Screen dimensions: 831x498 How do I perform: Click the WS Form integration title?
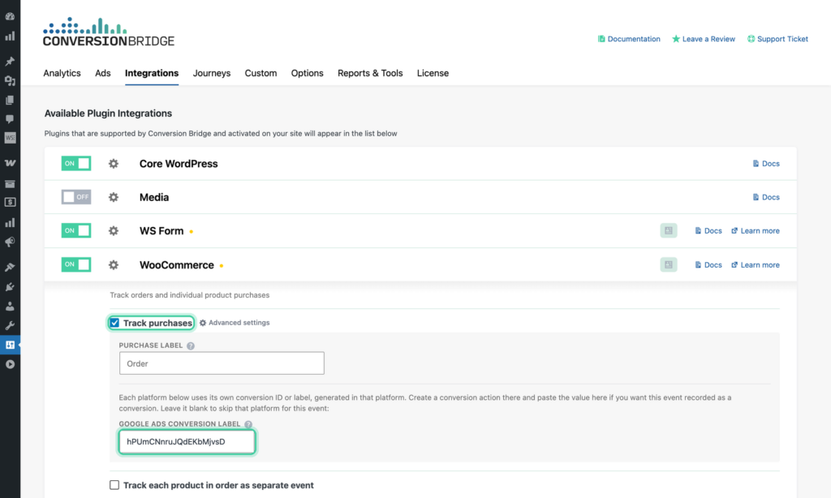pos(161,231)
